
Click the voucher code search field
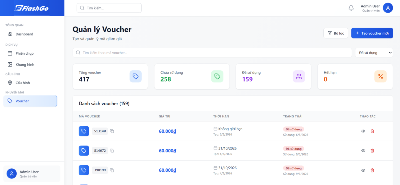pyautogui.click(x=212, y=53)
